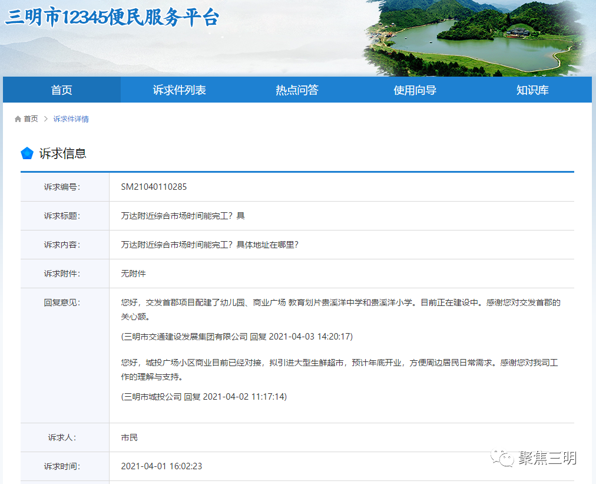This screenshot has height=484, width=596.
Task: Click the 回复意见 label cell
Action: (x=65, y=355)
